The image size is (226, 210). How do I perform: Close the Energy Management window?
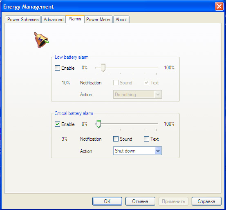(x=219, y=7)
